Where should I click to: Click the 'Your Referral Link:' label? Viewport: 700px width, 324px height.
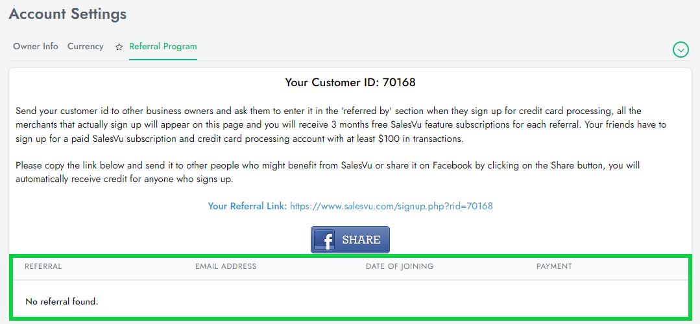[247, 206]
